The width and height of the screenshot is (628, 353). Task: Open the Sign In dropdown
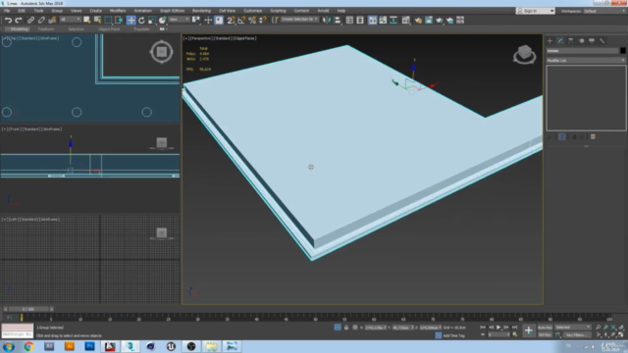coord(536,11)
